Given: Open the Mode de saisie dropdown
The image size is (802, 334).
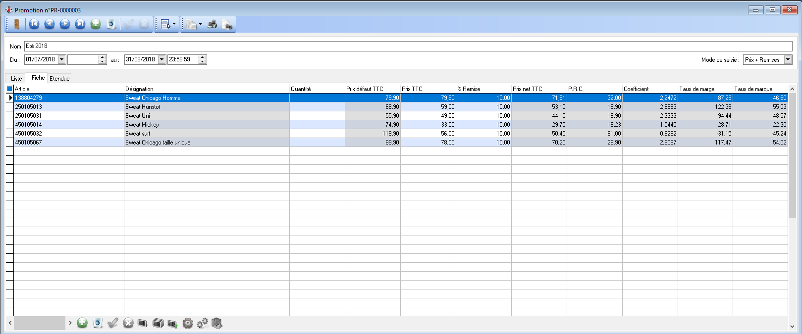Looking at the screenshot, I should click(788, 60).
